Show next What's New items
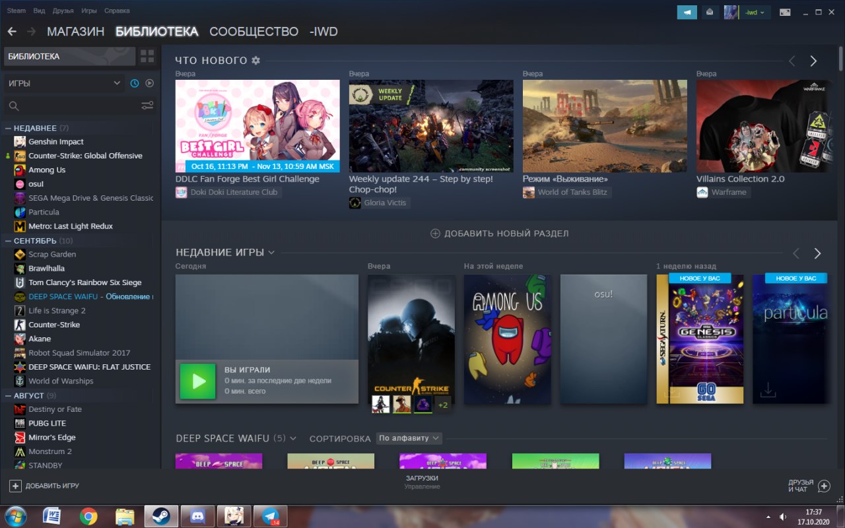The image size is (845, 528). 813,61
